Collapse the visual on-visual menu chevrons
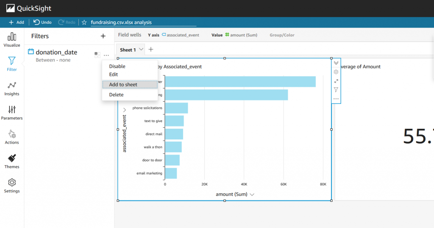The height and width of the screenshot is (228, 434). tap(336, 63)
